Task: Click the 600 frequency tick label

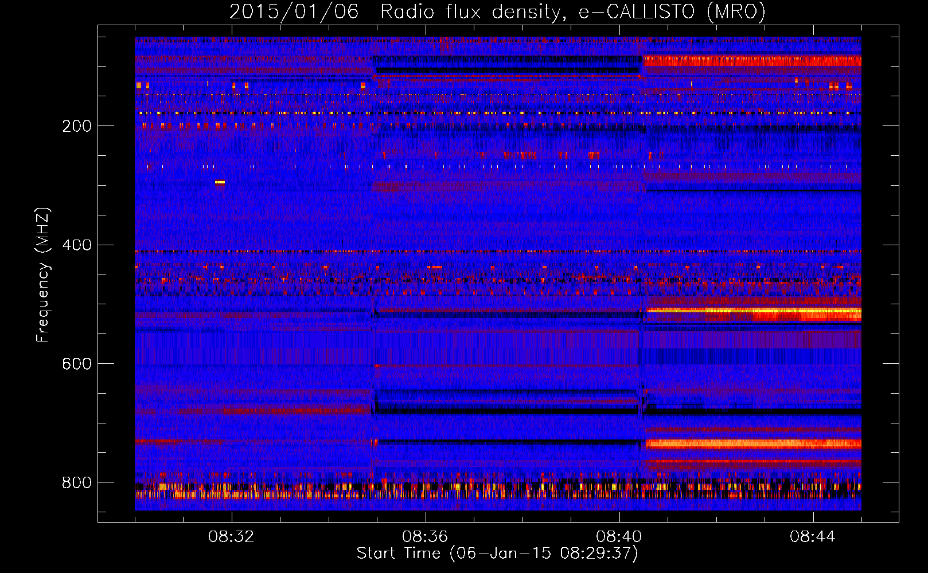Action: click(77, 364)
